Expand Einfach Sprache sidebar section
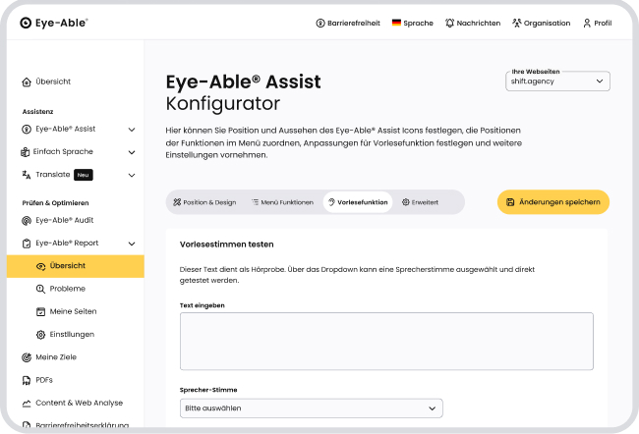Image resolution: width=639 pixels, height=434 pixels. (132, 152)
